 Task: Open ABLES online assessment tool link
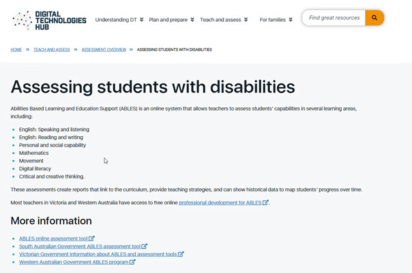click(x=53, y=238)
